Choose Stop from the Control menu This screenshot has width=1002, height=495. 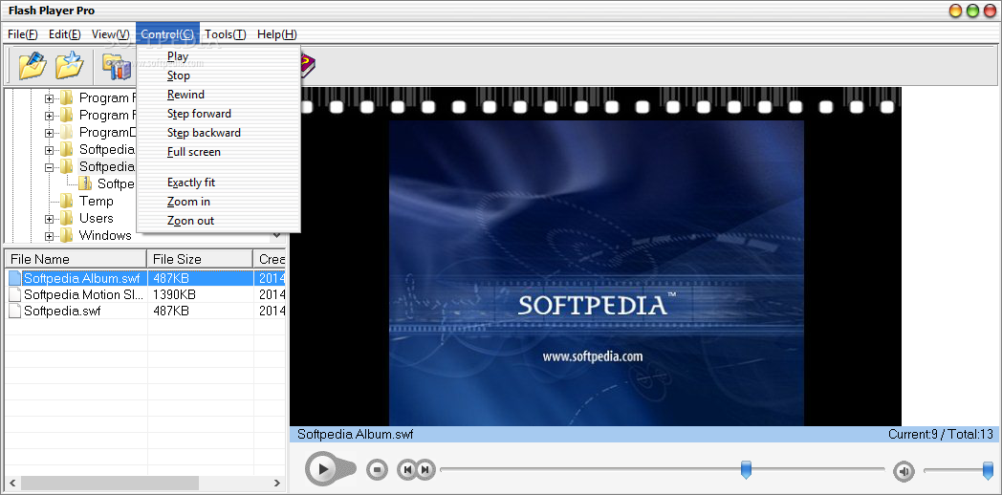click(219, 75)
